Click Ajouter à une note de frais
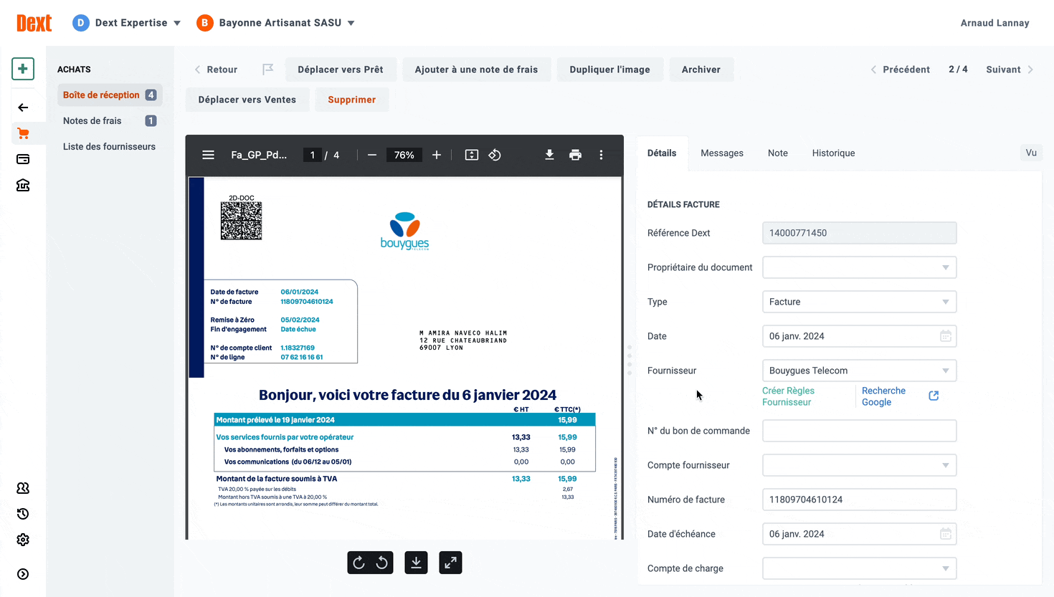This screenshot has width=1054, height=597. pyautogui.click(x=476, y=70)
